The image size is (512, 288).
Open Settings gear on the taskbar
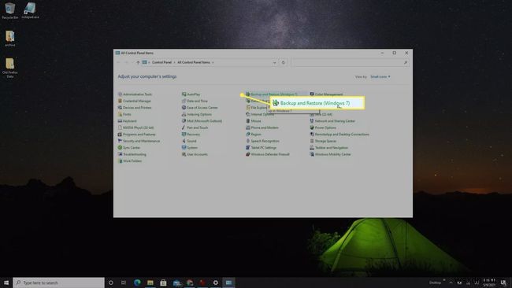pos(216,282)
